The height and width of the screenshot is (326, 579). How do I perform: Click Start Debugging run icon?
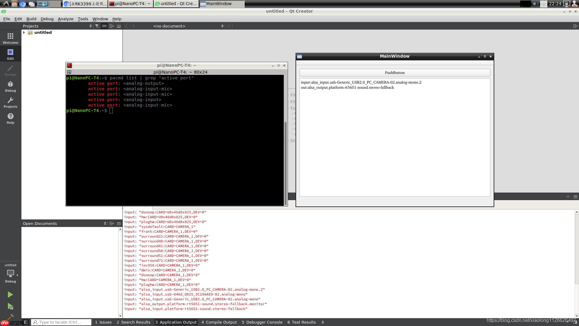coord(10,306)
